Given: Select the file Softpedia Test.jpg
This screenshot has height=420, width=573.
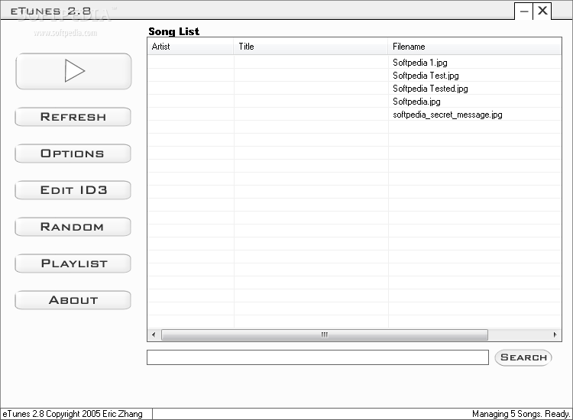Looking at the screenshot, I should [426, 76].
